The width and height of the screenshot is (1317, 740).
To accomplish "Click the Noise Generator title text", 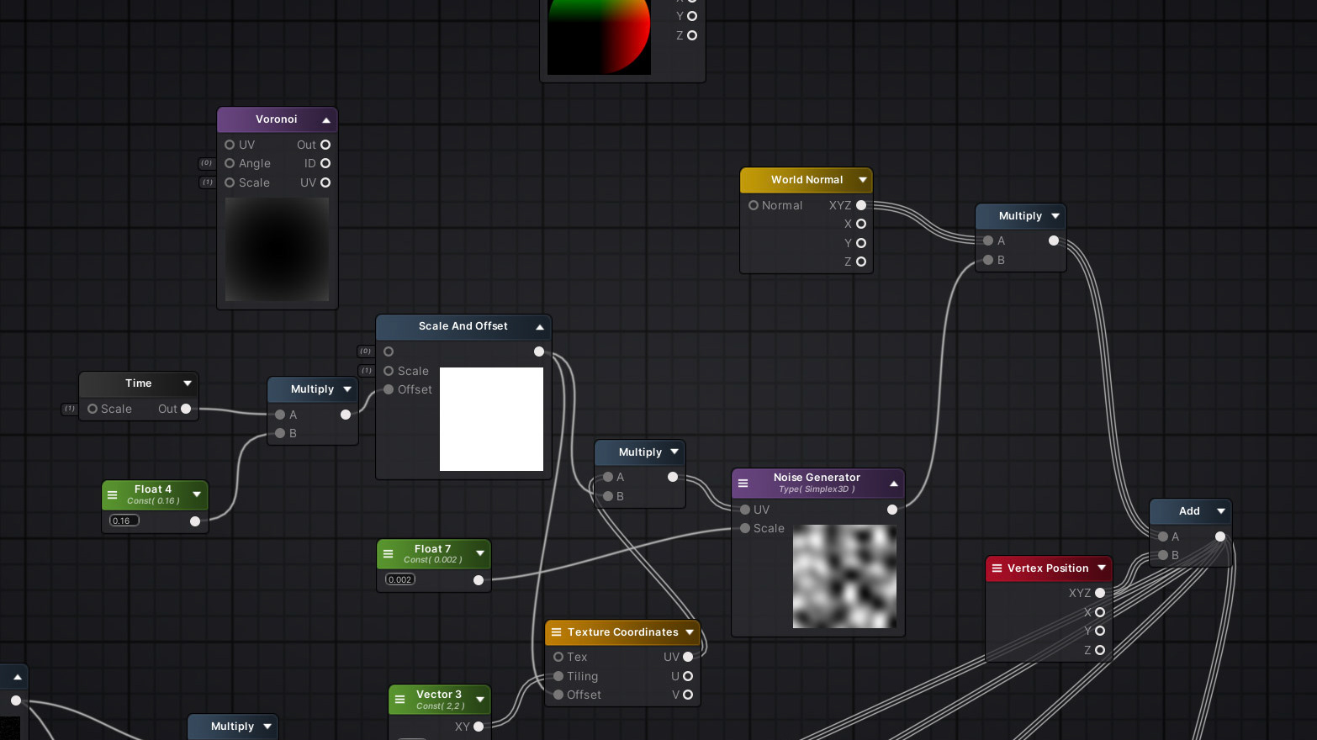I will click(817, 478).
